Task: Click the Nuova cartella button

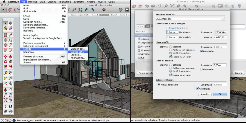Action: coord(145,73)
